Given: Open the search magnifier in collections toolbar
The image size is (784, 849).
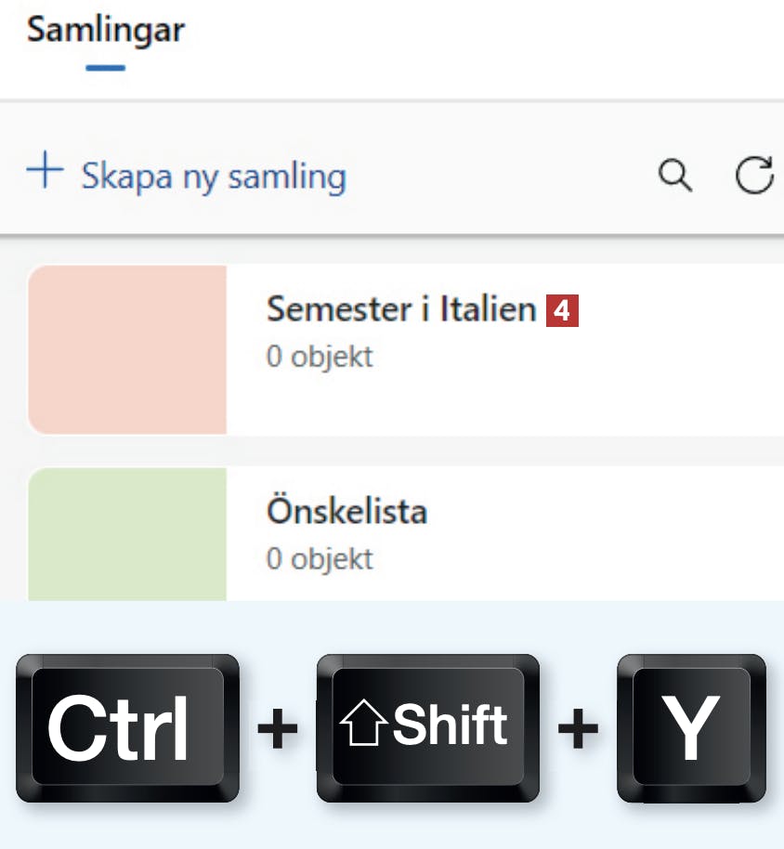Looking at the screenshot, I should point(674,175).
